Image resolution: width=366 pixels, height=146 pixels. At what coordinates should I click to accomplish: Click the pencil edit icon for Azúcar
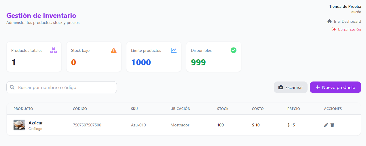[326, 125]
